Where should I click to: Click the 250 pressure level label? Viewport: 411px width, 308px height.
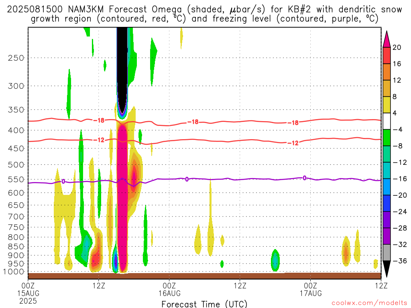click(x=16, y=58)
